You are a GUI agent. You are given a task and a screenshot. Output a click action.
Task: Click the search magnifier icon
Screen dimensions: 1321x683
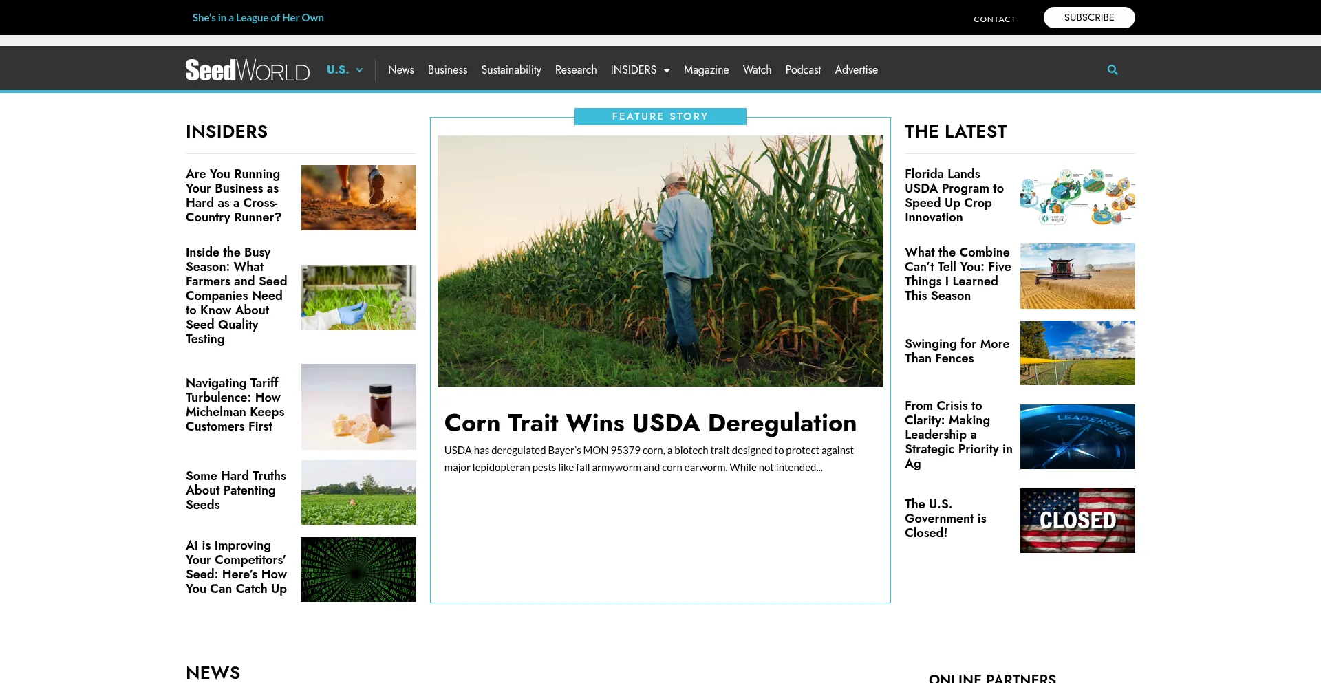point(1112,70)
